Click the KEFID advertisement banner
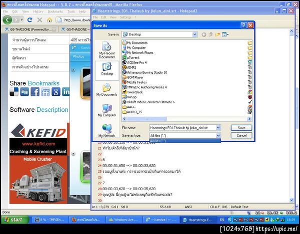The image size is (300, 234). tap(38, 163)
